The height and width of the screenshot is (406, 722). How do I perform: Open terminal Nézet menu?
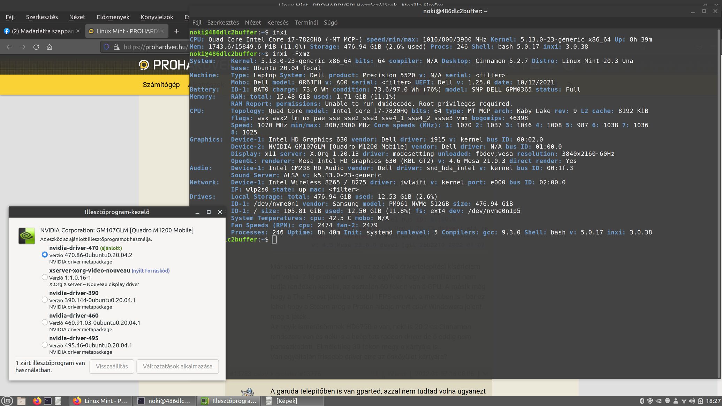pos(253,23)
